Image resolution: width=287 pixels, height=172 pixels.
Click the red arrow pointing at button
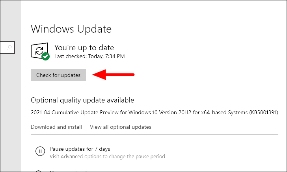[x=114, y=75]
